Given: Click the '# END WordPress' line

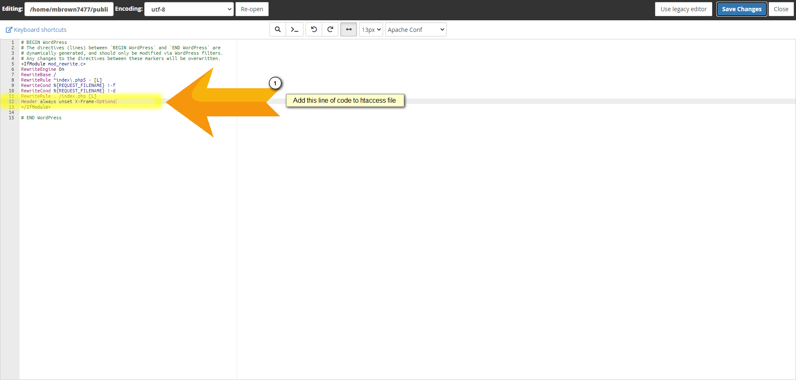Looking at the screenshot, I should pos(41,118).
